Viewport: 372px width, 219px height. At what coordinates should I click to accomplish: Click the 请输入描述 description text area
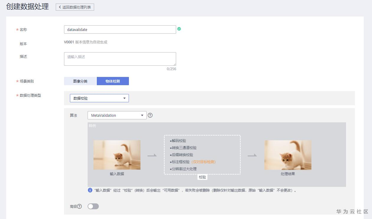click(120, 59)
